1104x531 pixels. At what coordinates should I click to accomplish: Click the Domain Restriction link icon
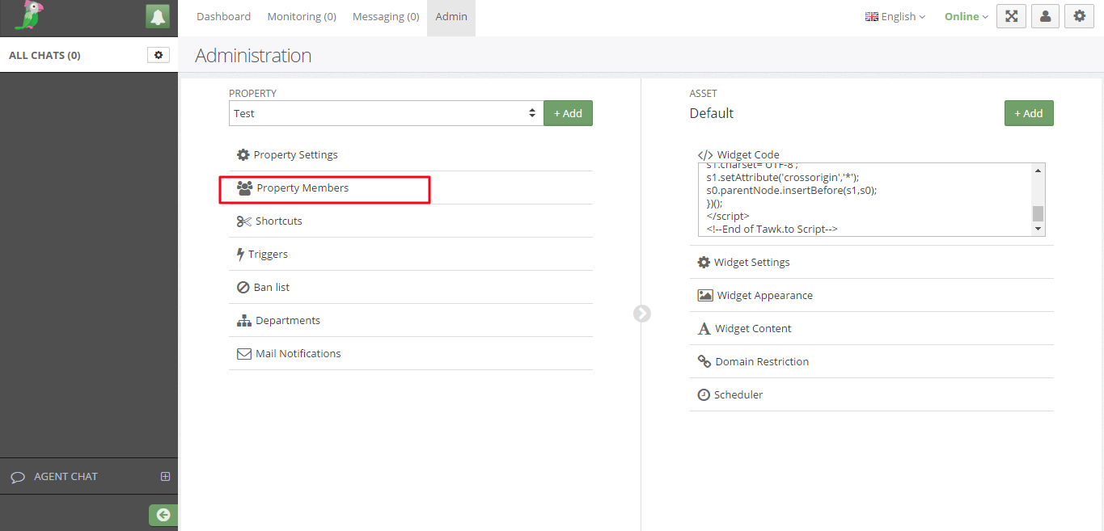click(x=704, y=361)
